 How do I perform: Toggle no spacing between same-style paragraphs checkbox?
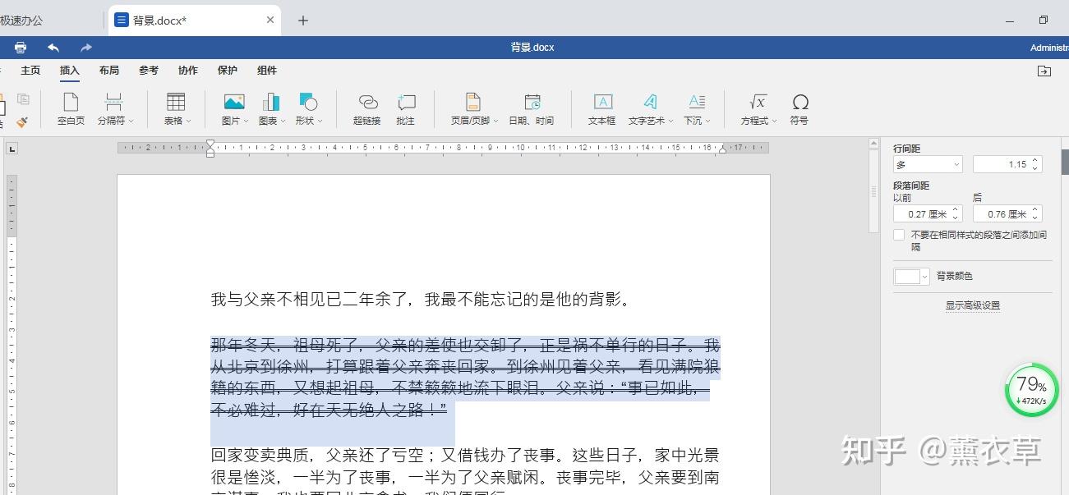tap(899, 235)
